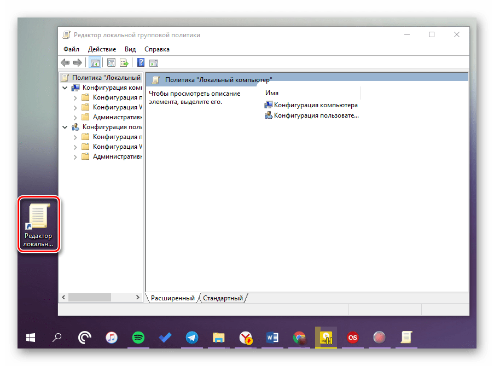The height and width of the screenshot is (366, 494).
Task: Open the Файл menu
Action: (x=71, y=49)
